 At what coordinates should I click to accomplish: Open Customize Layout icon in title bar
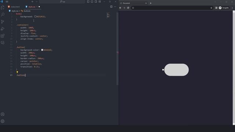[100, 1]
